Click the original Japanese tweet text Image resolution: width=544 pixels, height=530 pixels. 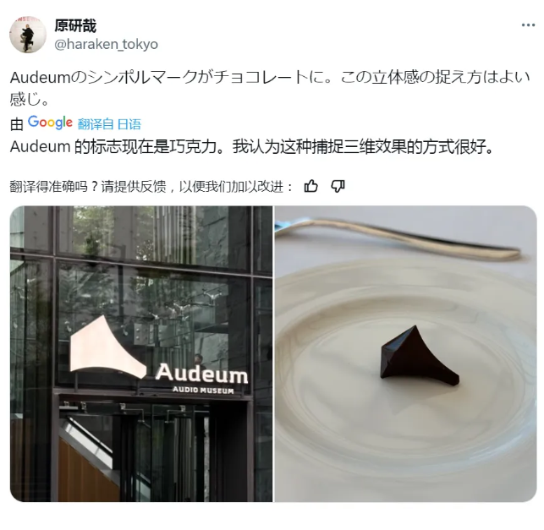270,89
